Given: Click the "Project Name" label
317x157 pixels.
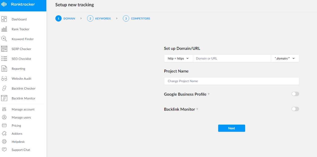Looking at the screenshot, I should (176, 71).
